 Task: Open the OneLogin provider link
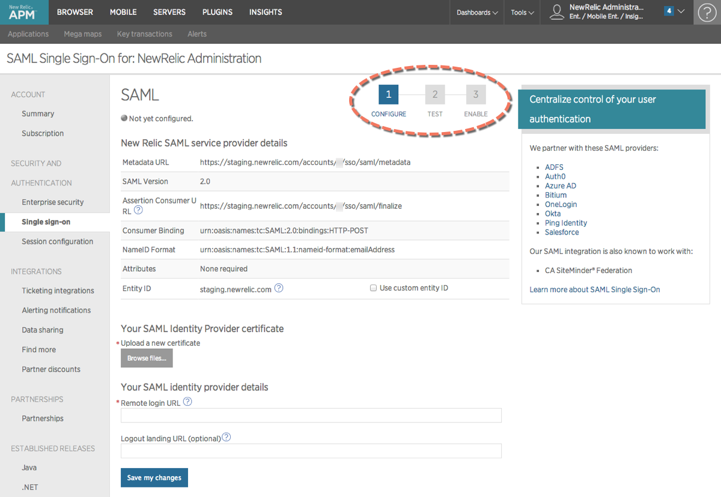(x=561, y=205)
